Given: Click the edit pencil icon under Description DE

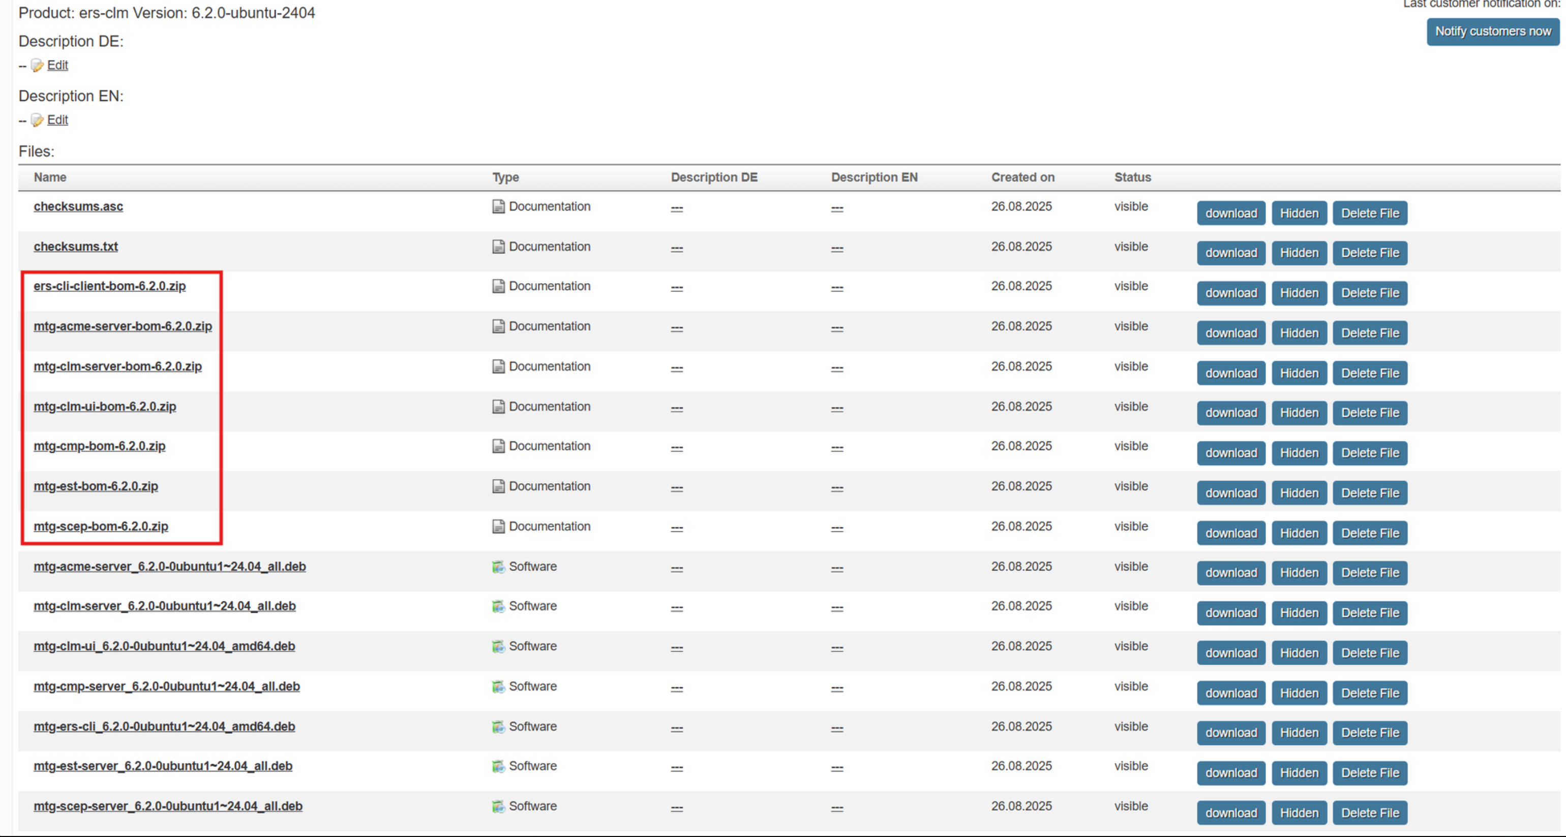Looking at the screenshot, I should [37, 66].
